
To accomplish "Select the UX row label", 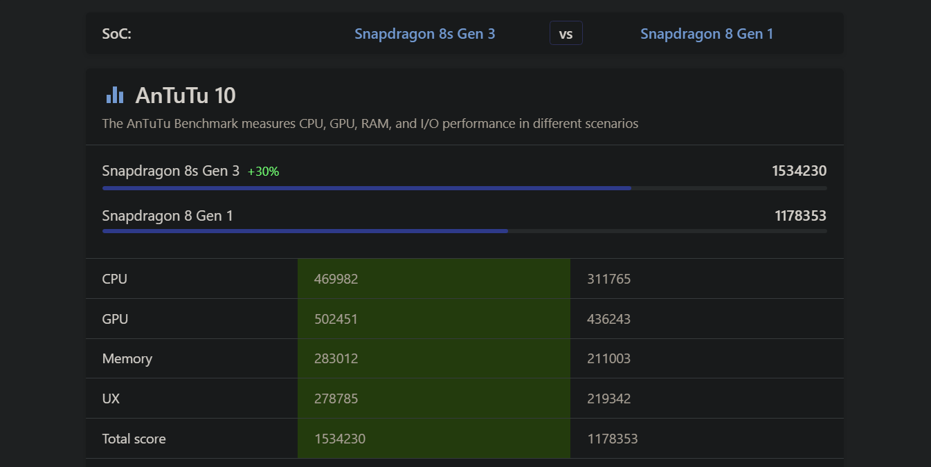I will 111,399.
